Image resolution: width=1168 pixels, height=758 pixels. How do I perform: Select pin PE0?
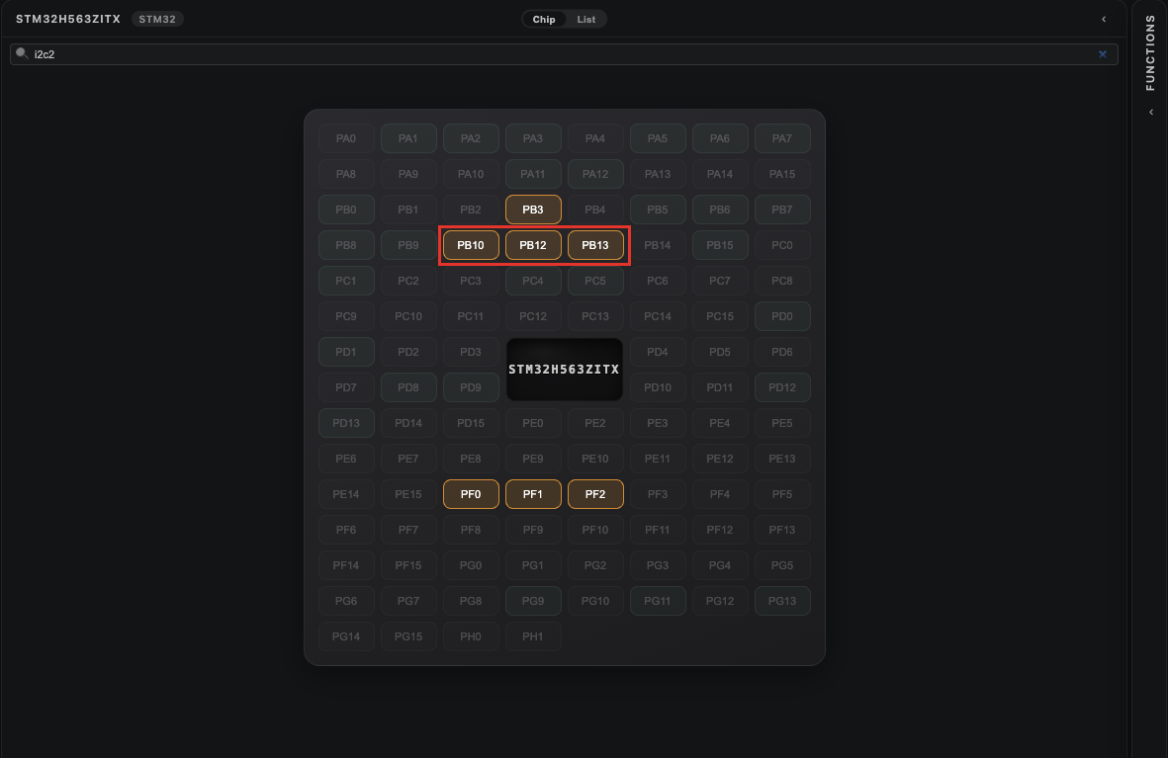tap(533, 424)
